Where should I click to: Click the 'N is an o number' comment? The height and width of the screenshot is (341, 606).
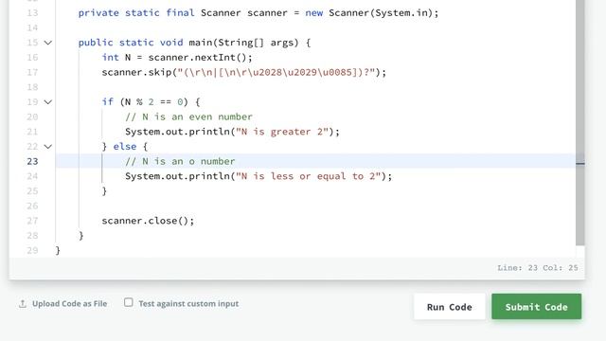click(x=180, y=161)
